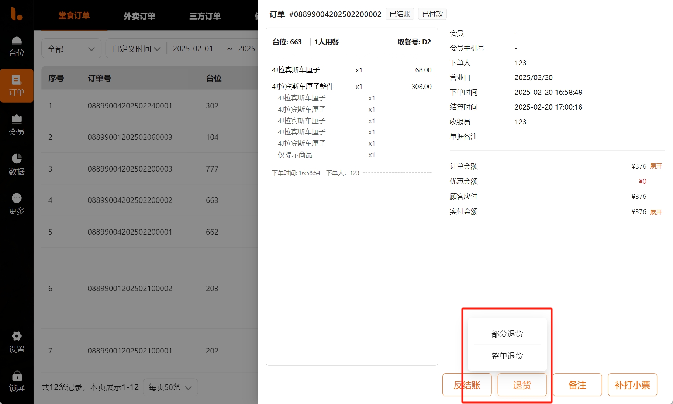Viewport: 673px width, 404px height.
Task: Click the 反结账 button
Action: point(467,385)
